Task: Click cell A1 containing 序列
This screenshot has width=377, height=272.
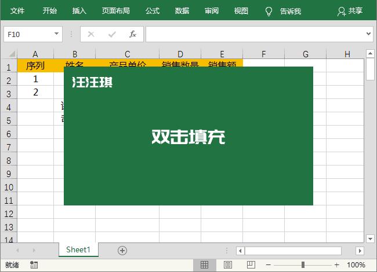Action: (x=35, y=65)
